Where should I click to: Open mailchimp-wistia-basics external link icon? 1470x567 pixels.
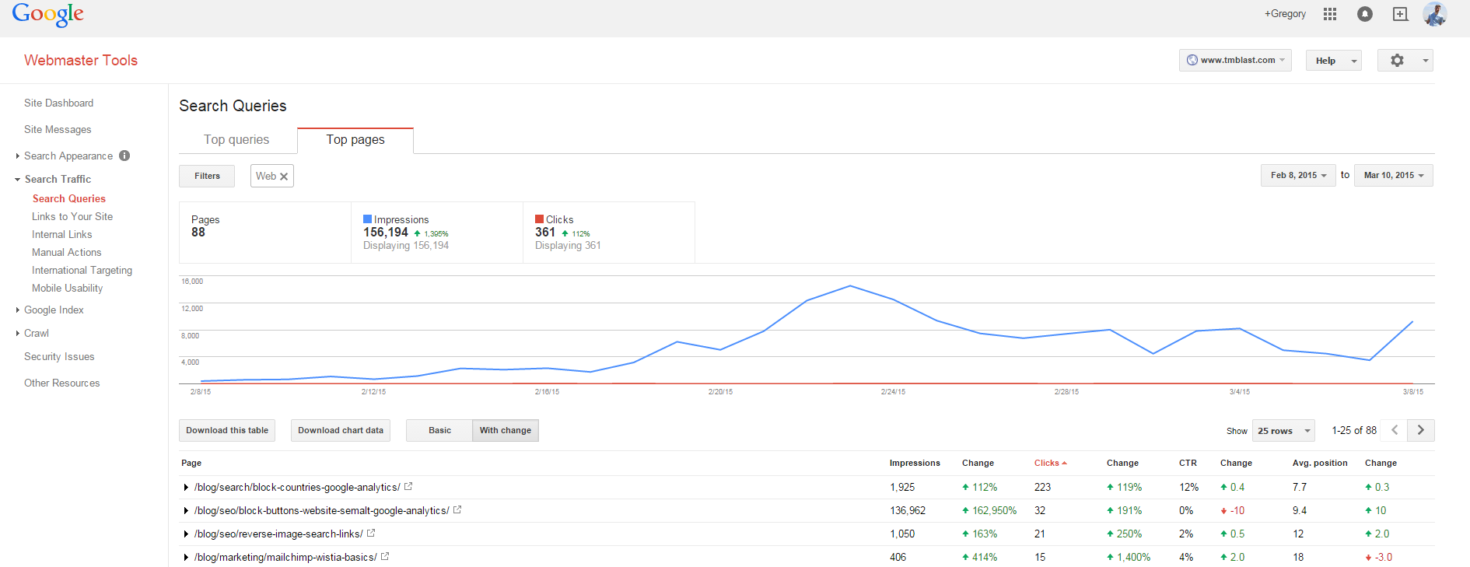385,556
